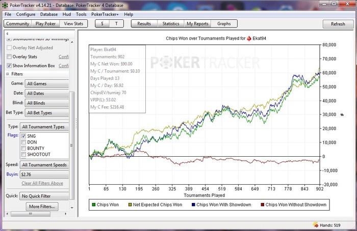Open the Buyin dropdown showing $2.76
357x231 pixels.
pos(44,175)
